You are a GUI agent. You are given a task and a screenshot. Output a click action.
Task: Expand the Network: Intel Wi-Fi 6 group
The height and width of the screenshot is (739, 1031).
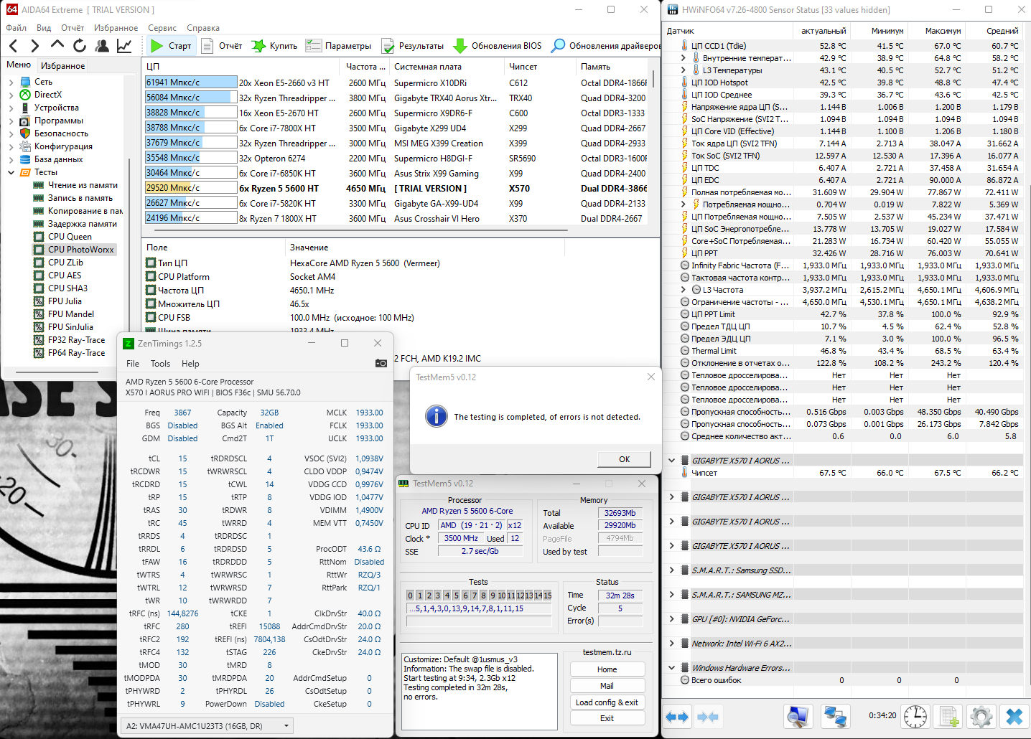(x=672, y=644)
